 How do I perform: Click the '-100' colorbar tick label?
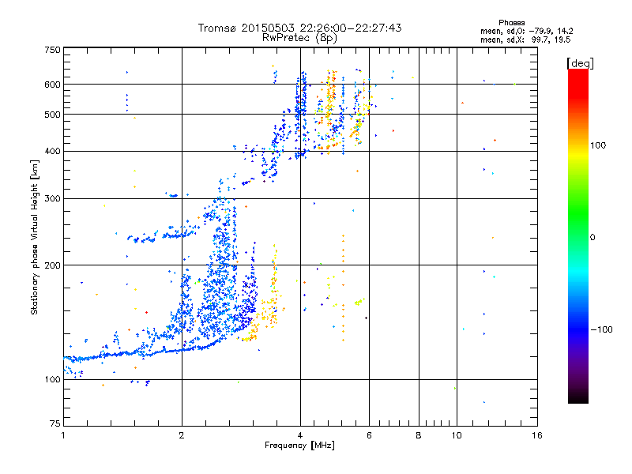pyautogui.click(x=601, y=329)
